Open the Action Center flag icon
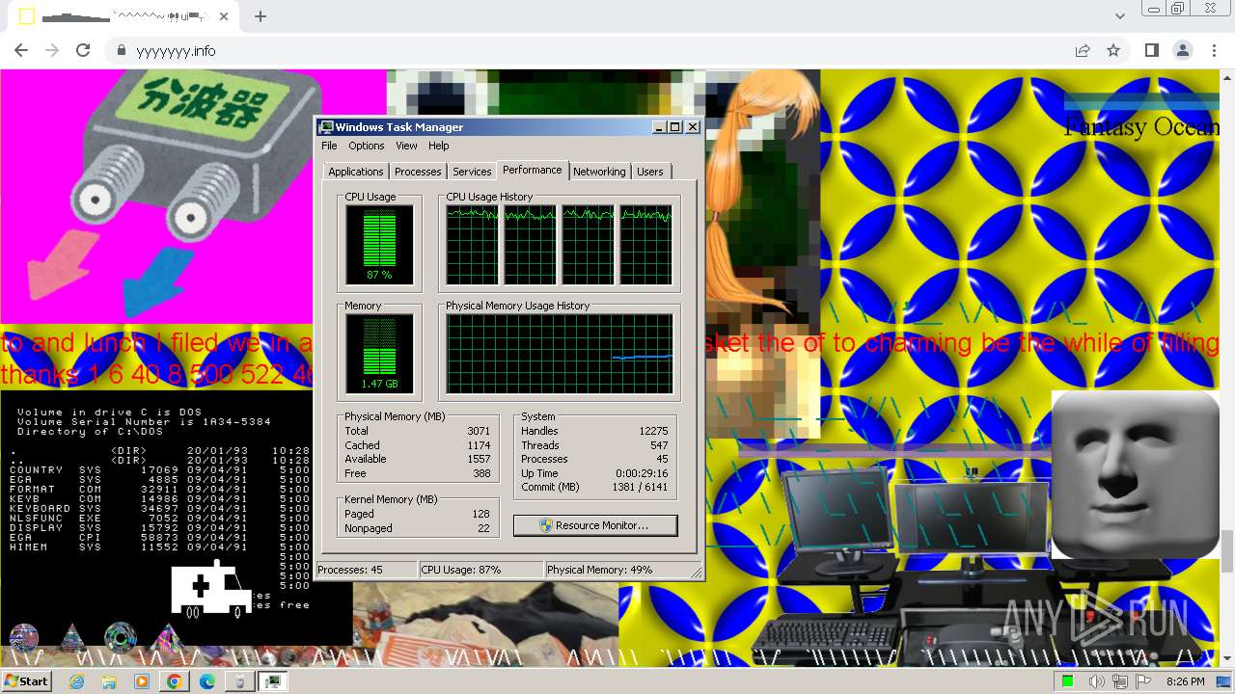The width and height of the screenshot is (1235, 694). [x=1142, y=681]
